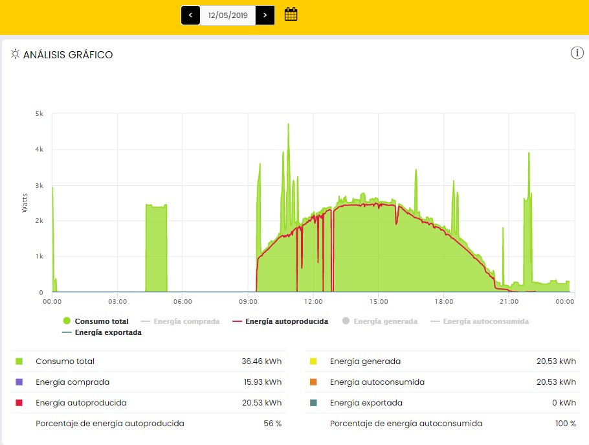Select the Análisis Gráfico panel title
Image resolution: width=589 pixels, height=445 pixels.
(68, 55)
